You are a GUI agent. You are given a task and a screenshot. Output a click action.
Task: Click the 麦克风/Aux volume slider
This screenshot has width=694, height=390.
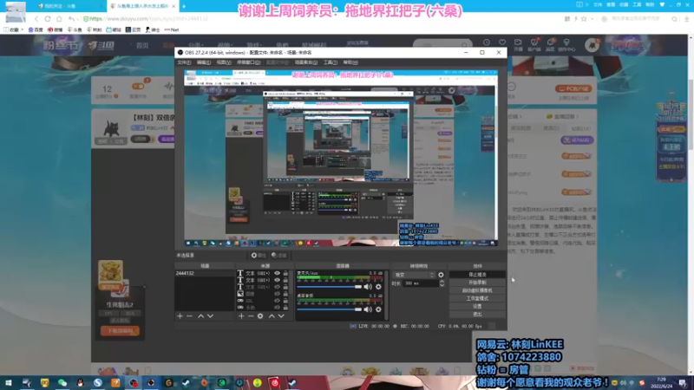(x=330, y=287)
